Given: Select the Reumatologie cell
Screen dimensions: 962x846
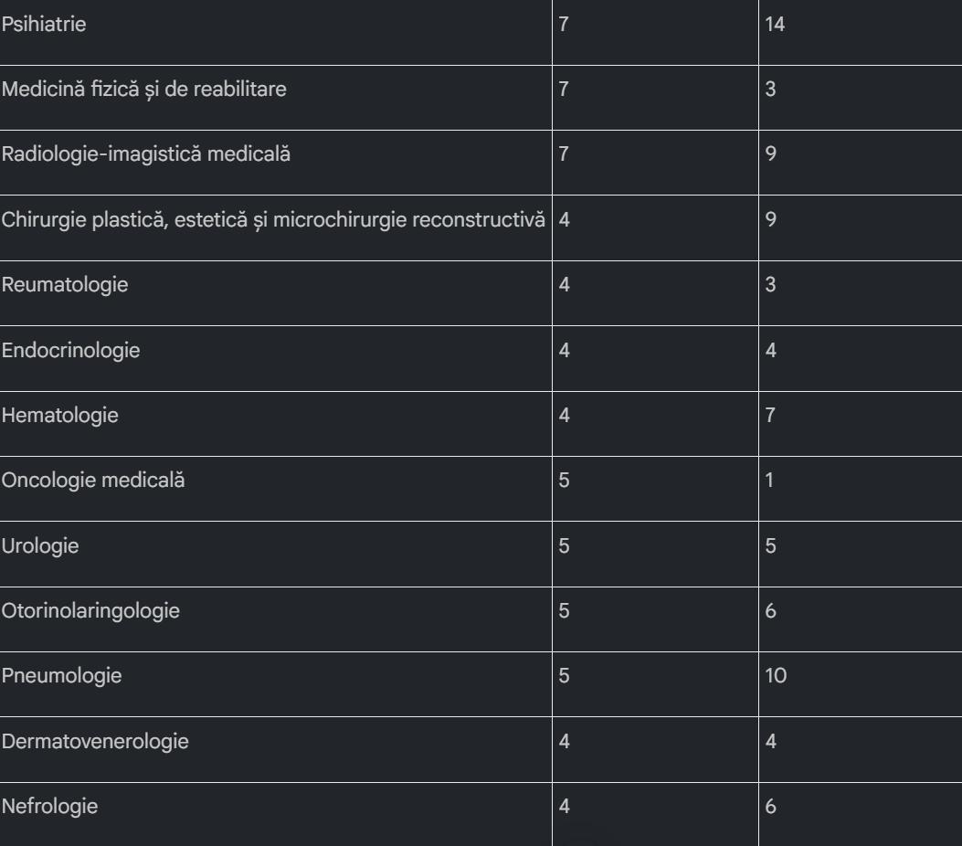Looking at the screenshot, I should coord(64,285).
